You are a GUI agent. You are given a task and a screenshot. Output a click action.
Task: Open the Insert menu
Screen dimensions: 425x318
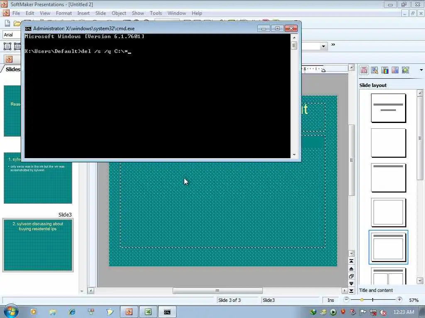tap(83, 13)
